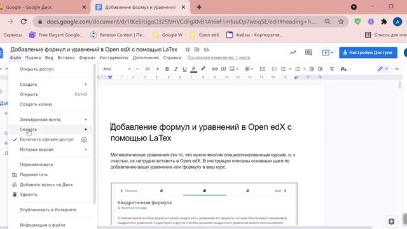Click the Insert image icon
Screen dimensions: 407x229
pos(232,69)
